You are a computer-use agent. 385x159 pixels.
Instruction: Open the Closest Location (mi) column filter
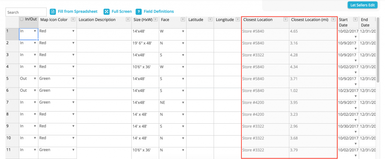click(x=333, y=20)
